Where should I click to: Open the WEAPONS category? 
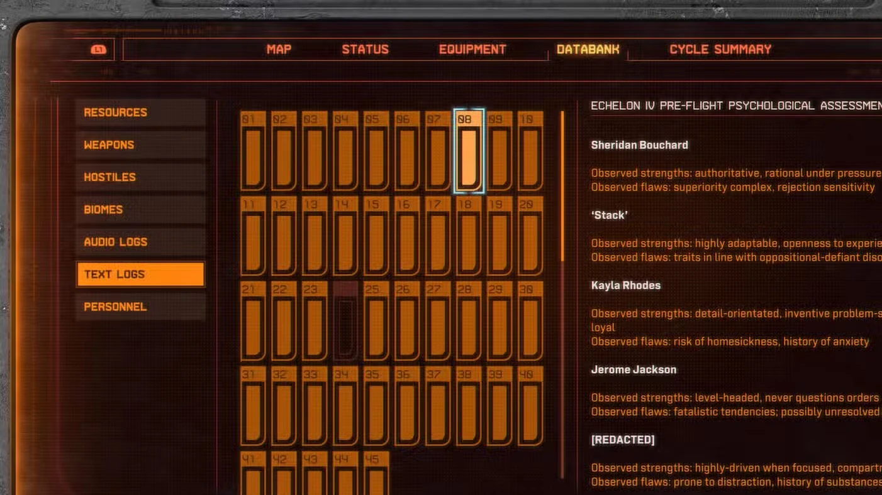point(141,145)
